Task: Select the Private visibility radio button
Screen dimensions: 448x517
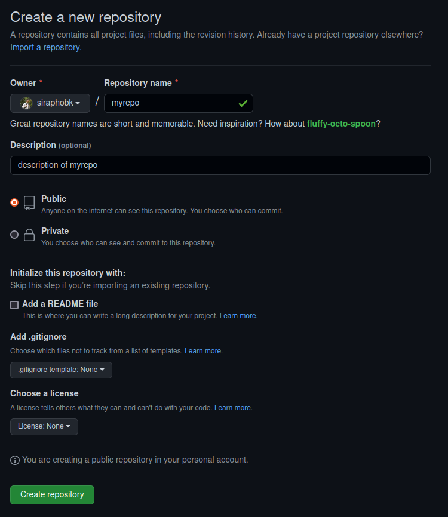Action: click(x=14, y=235)
